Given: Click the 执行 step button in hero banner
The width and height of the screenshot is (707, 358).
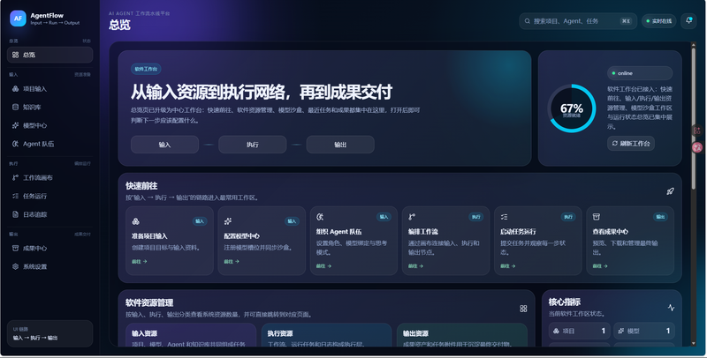Looking at the screenshot, I should pyautogui.click(x=253, y=145).
